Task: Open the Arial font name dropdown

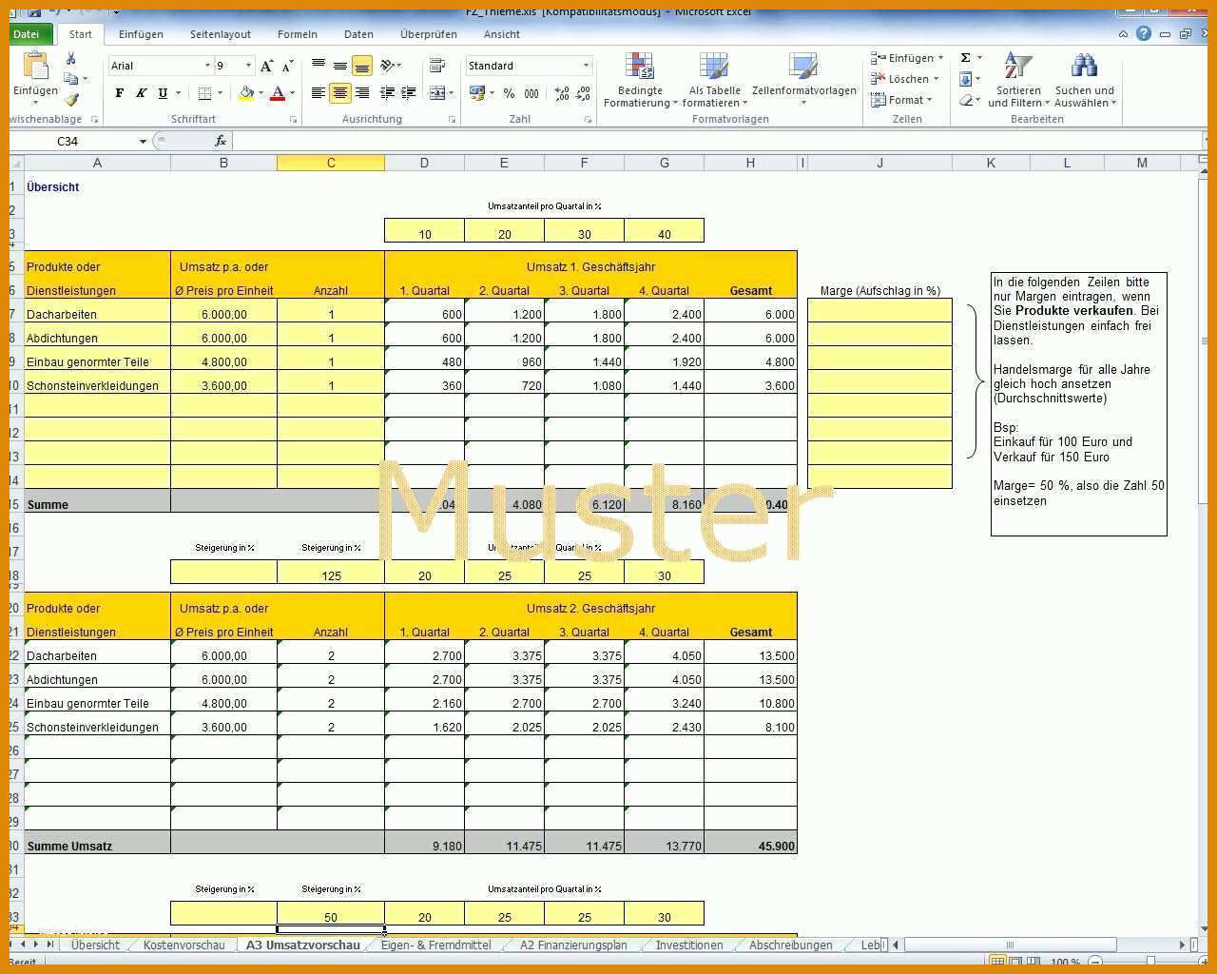Action: [207, 66]
